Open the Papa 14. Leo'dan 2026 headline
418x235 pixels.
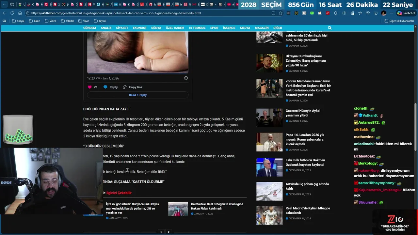coord(305,139)
